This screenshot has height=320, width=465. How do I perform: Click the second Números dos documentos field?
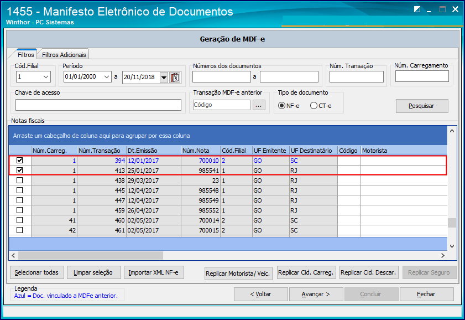[289, 76]
